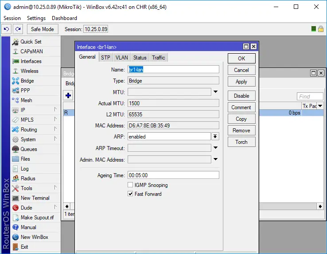Expand the MTU field arrow
This screenshot has width=327, height=254.
click(216, 92)
